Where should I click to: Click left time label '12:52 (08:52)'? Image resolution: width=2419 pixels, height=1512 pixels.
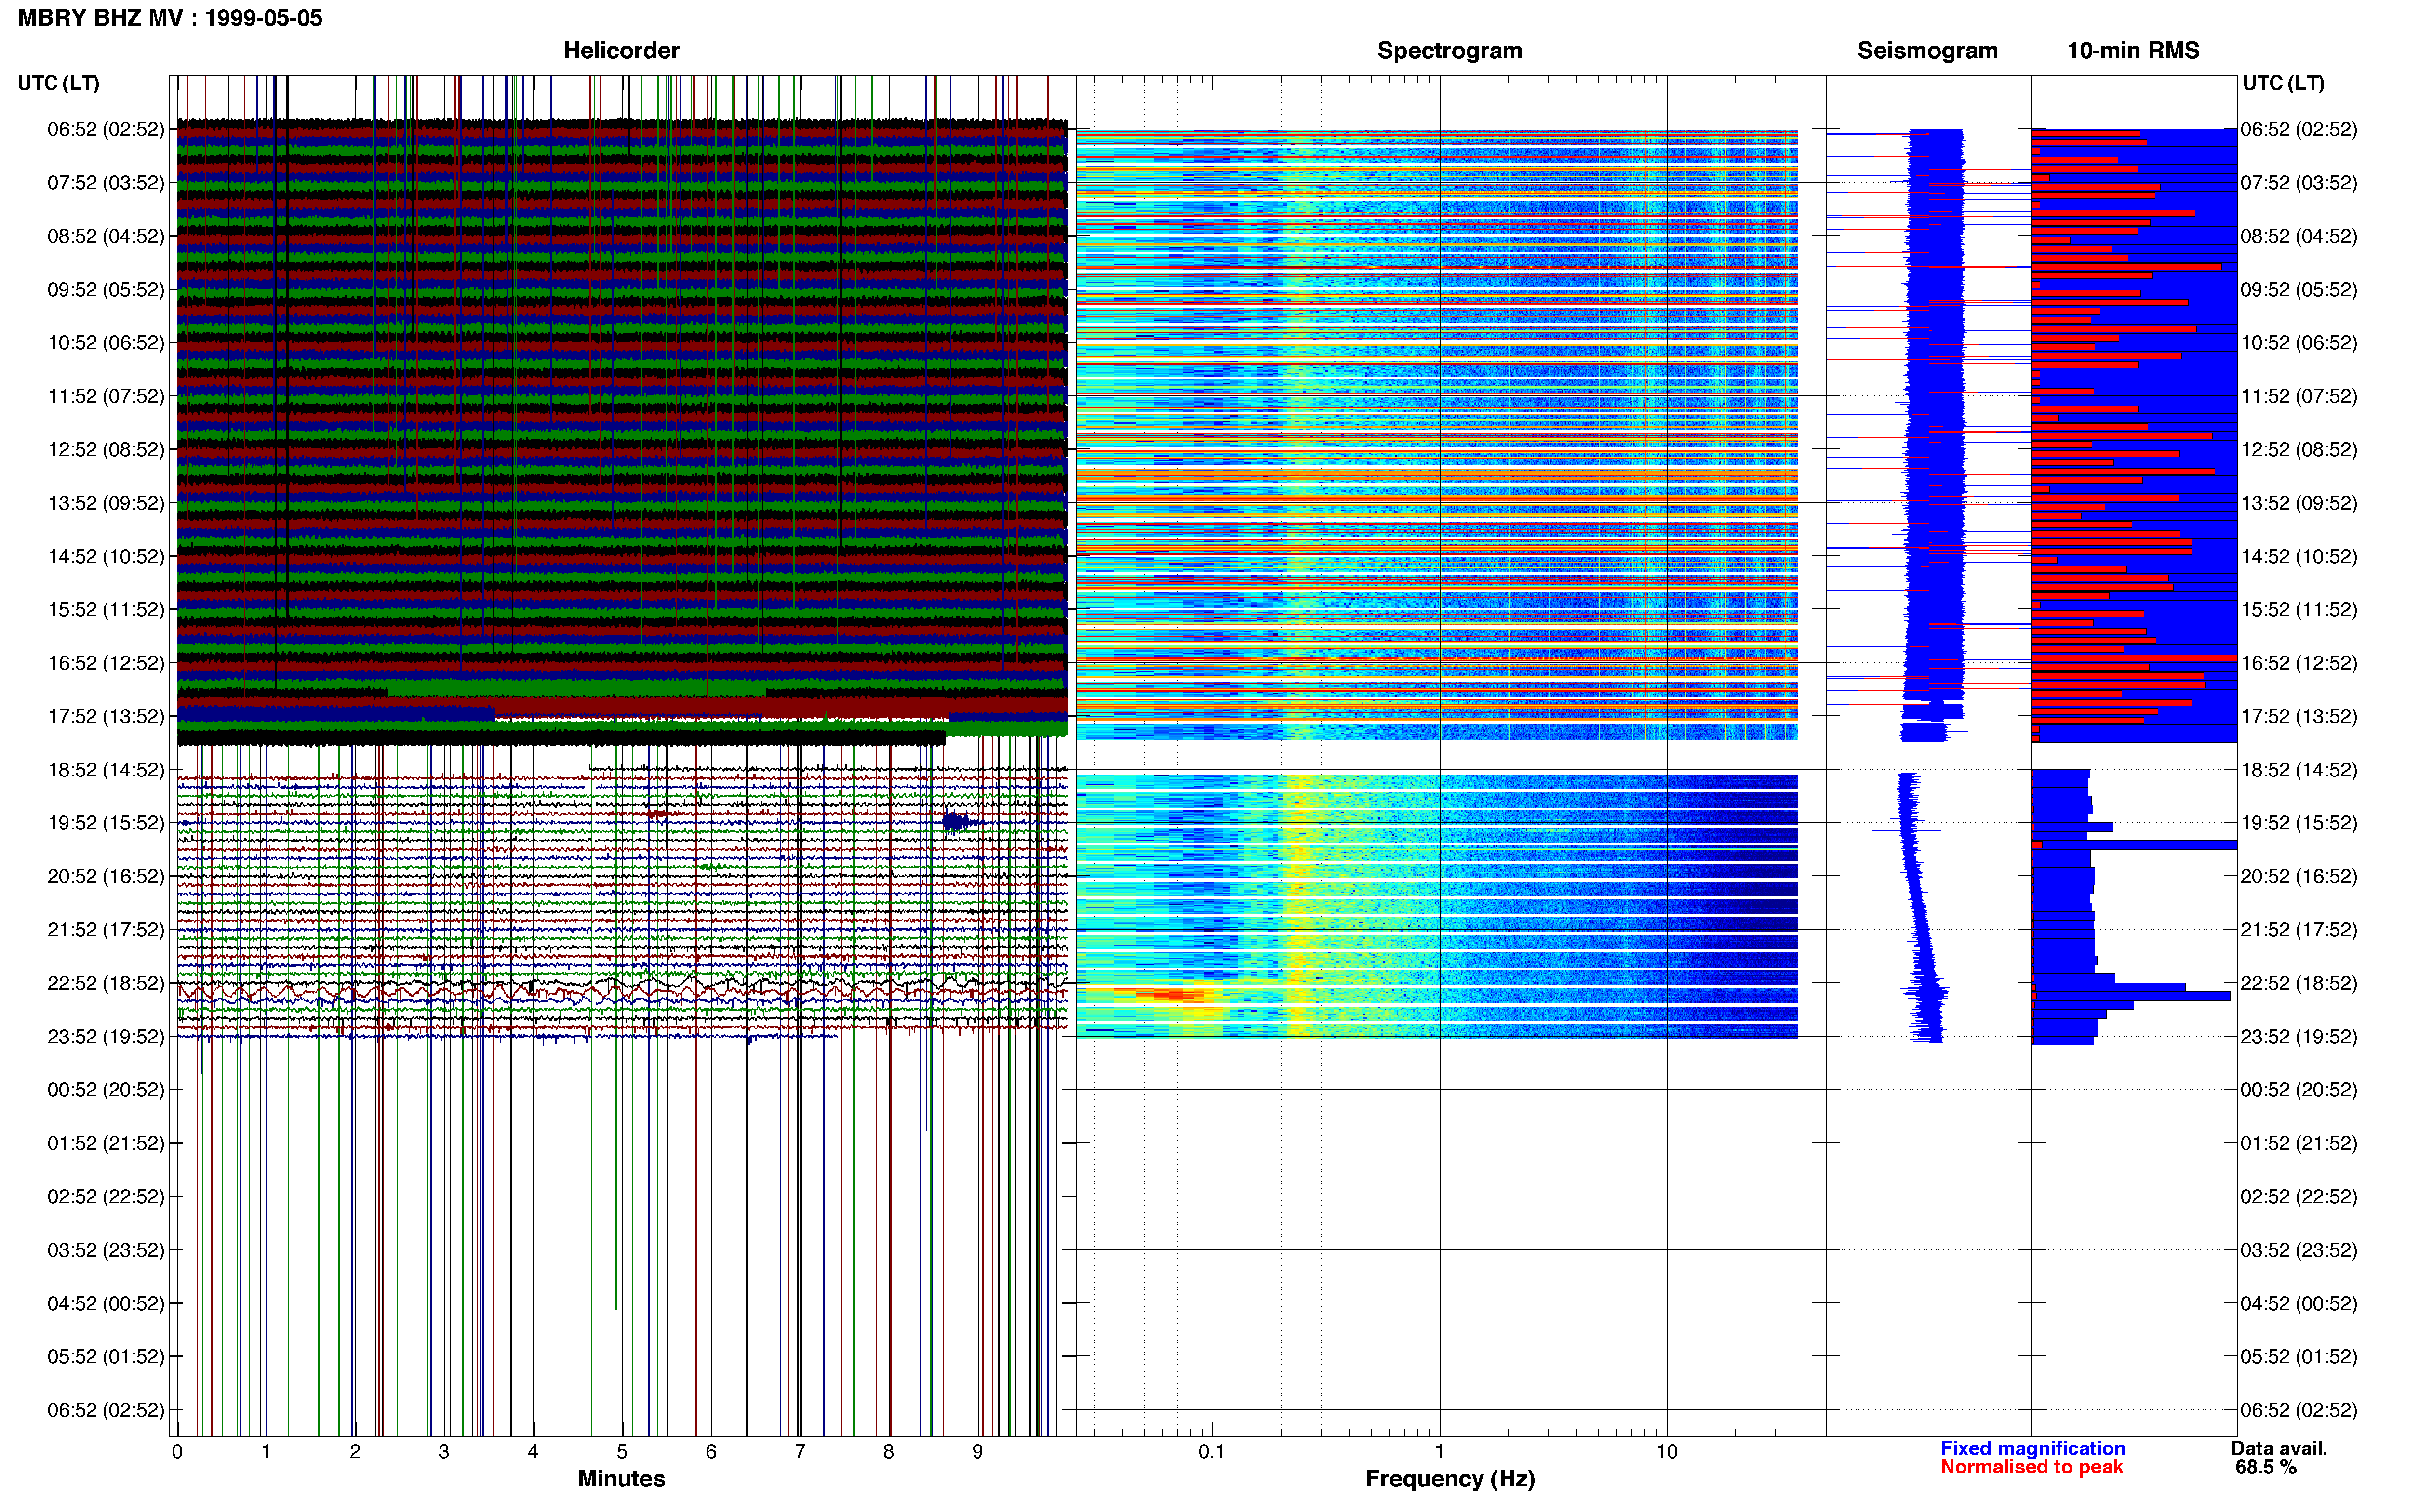point(105,449)
